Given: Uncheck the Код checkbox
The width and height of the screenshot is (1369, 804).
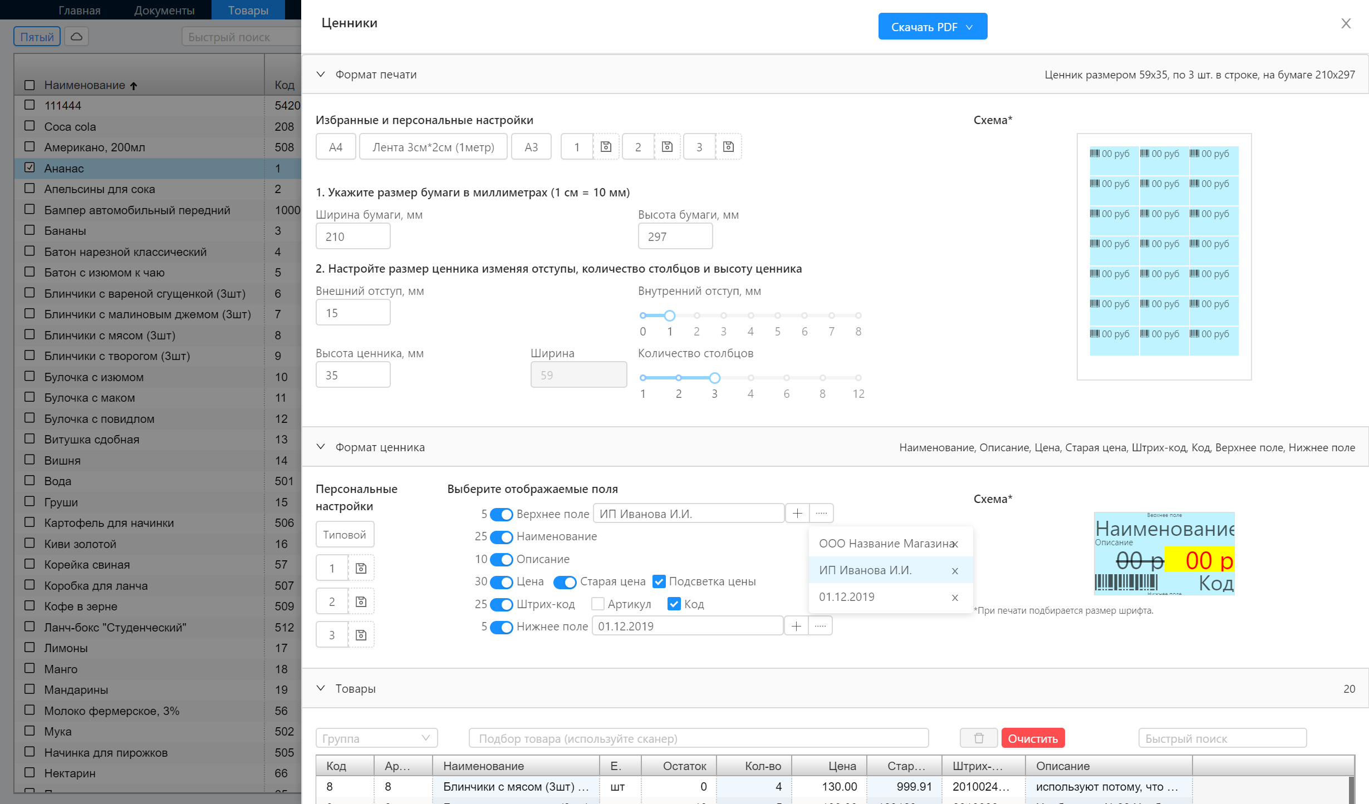Looking at the screenshot, I should (674, 604).
